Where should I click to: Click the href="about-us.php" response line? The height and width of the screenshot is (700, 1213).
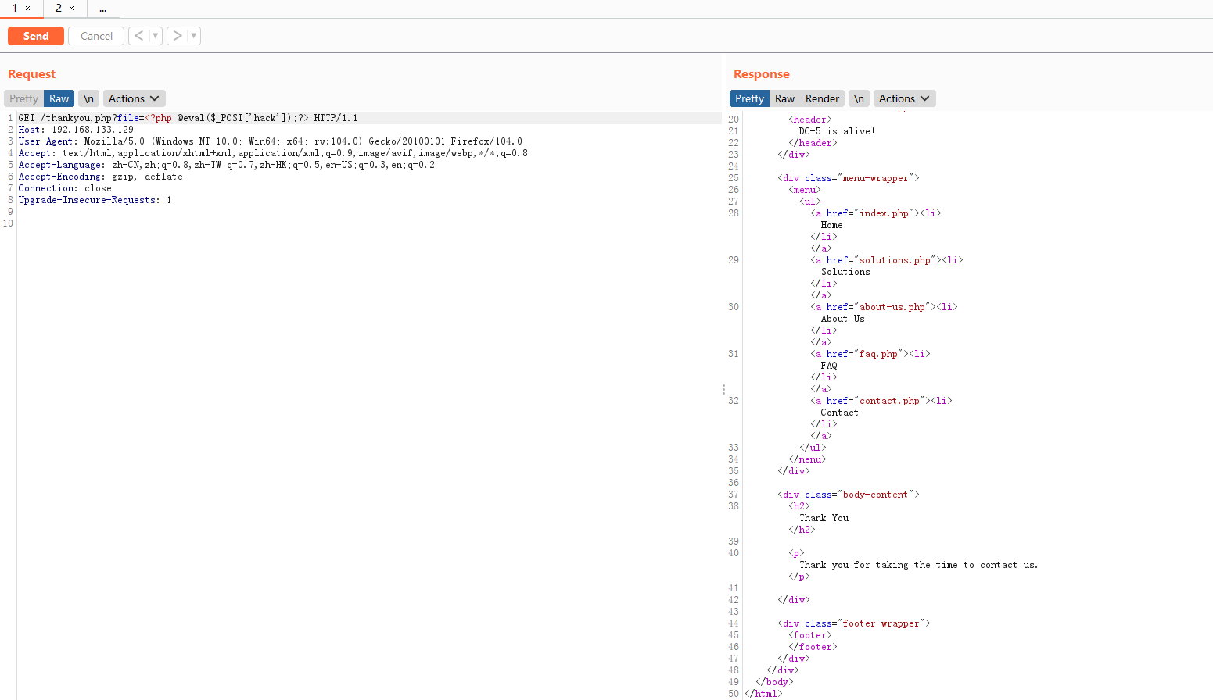884,307
